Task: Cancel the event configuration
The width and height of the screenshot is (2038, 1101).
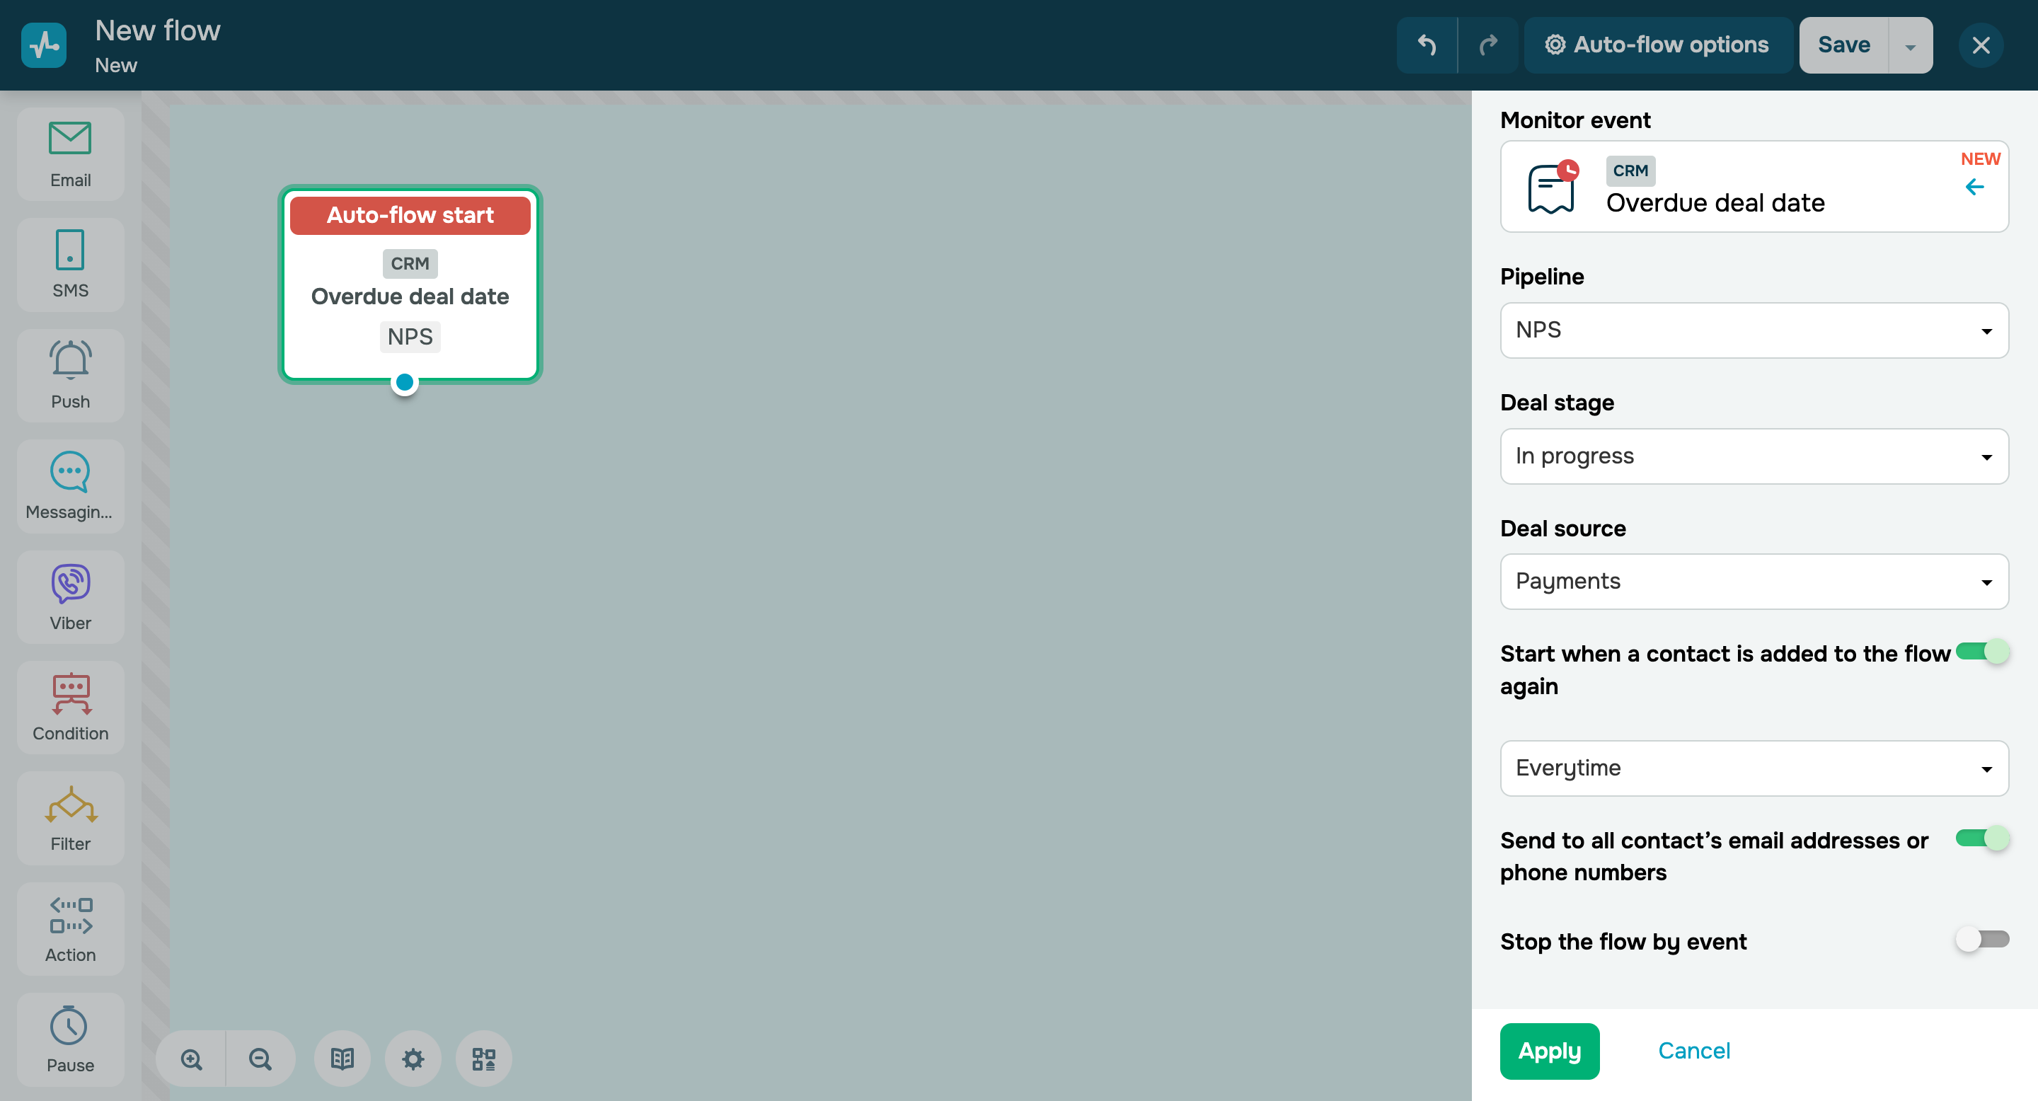Action: pos(1693,1050)
